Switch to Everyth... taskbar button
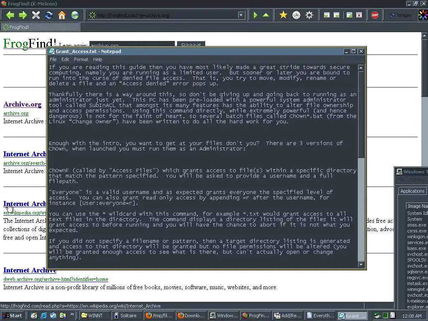Viewport: 428px width, 321px height. tap(320, 316)
